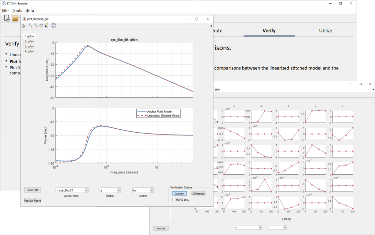Viewport: 375px width, 235px height.
Task: Click the New file icon in STITCH toolbar
Action: (x=6, y=18)
